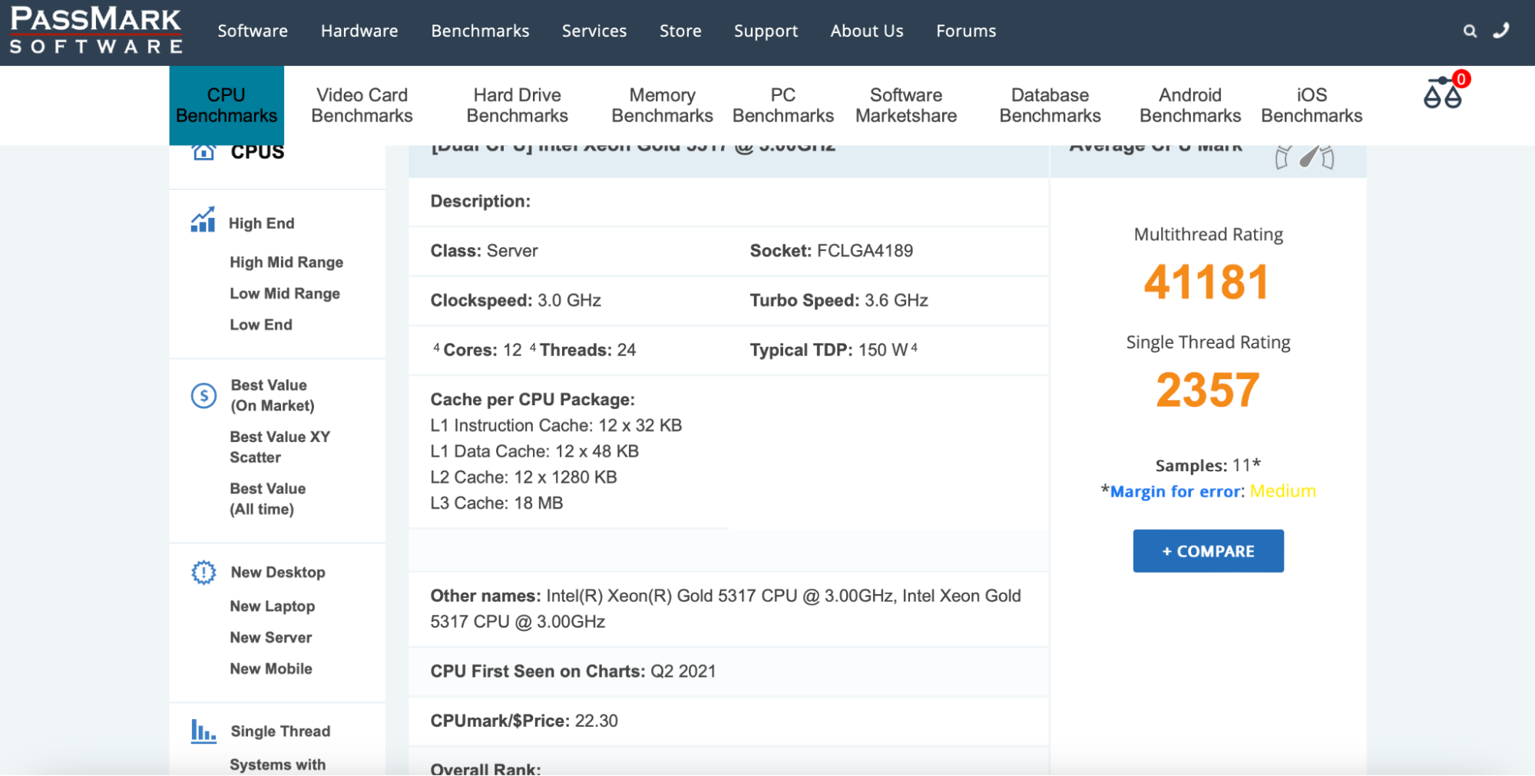Open the High Mid Range link
1535x776 pixels.
click(x=286, y=263)
